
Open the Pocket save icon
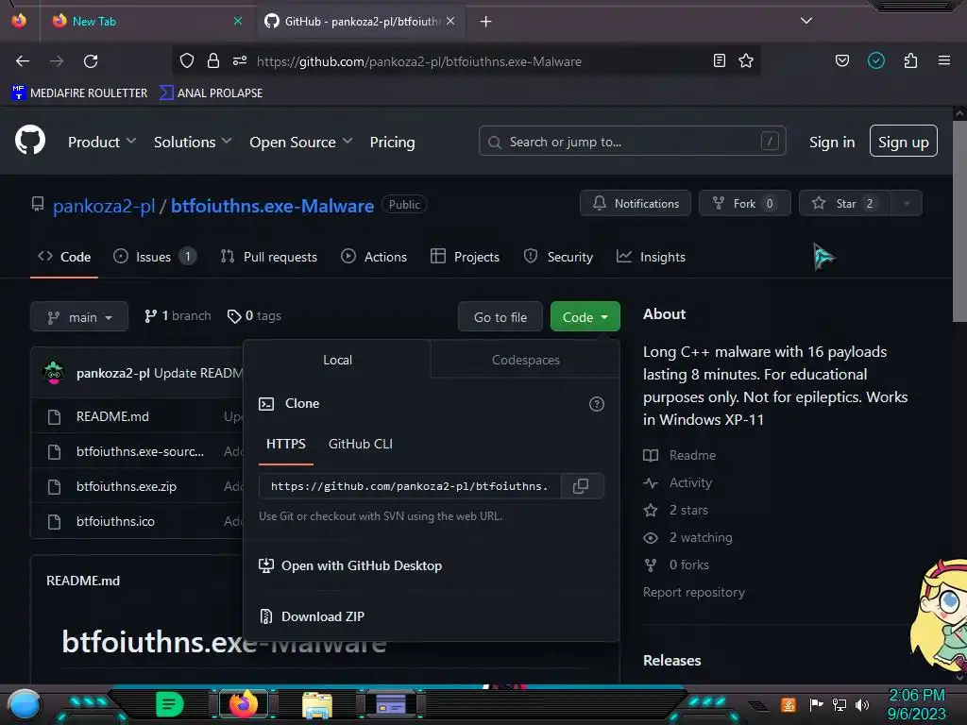842,60
